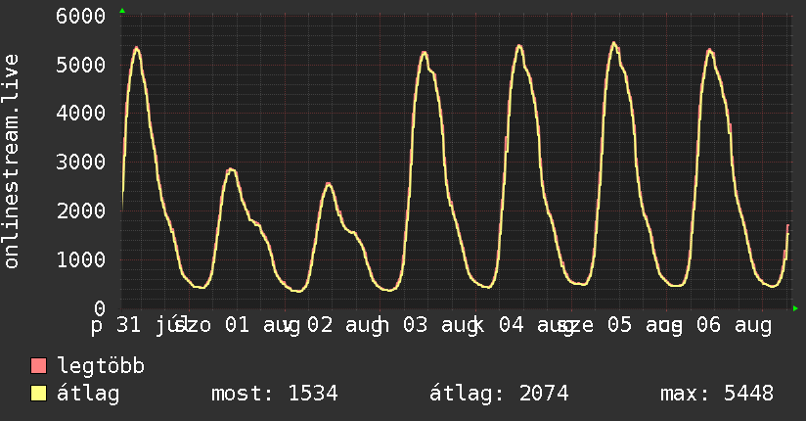Click the '04 aug' x-axis date label

pos(536,326)
